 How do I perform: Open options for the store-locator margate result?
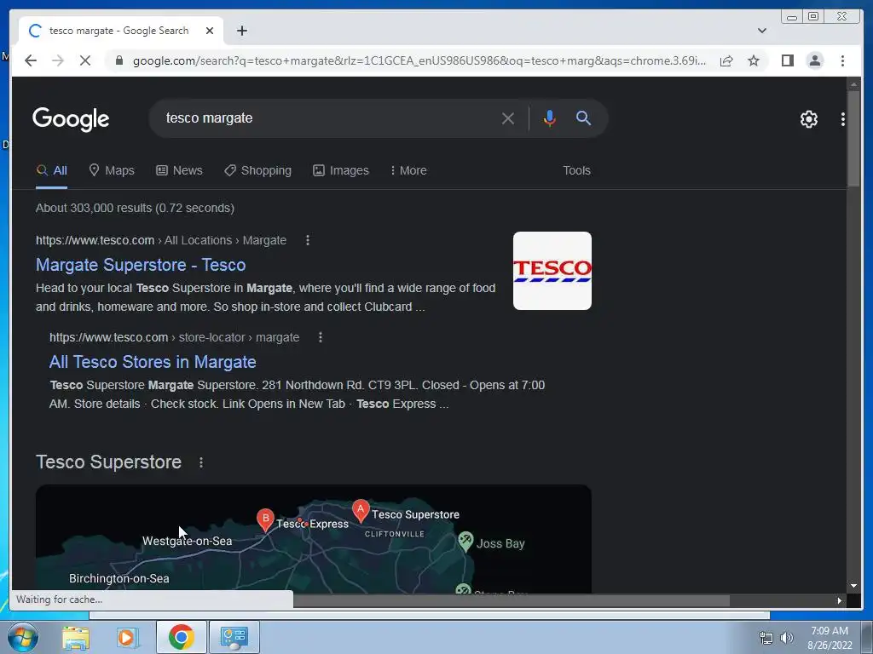321,337
